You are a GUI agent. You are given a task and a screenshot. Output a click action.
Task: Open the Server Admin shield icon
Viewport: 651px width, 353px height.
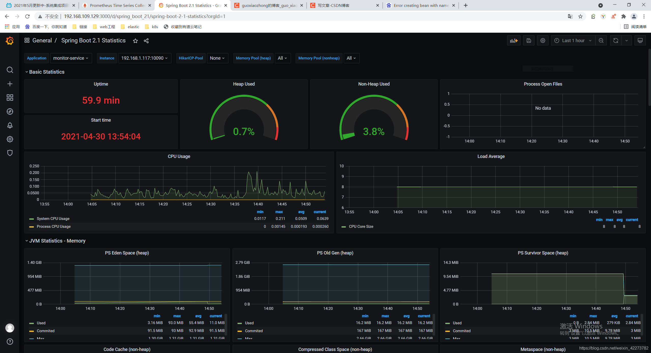[x=10, y=153]
